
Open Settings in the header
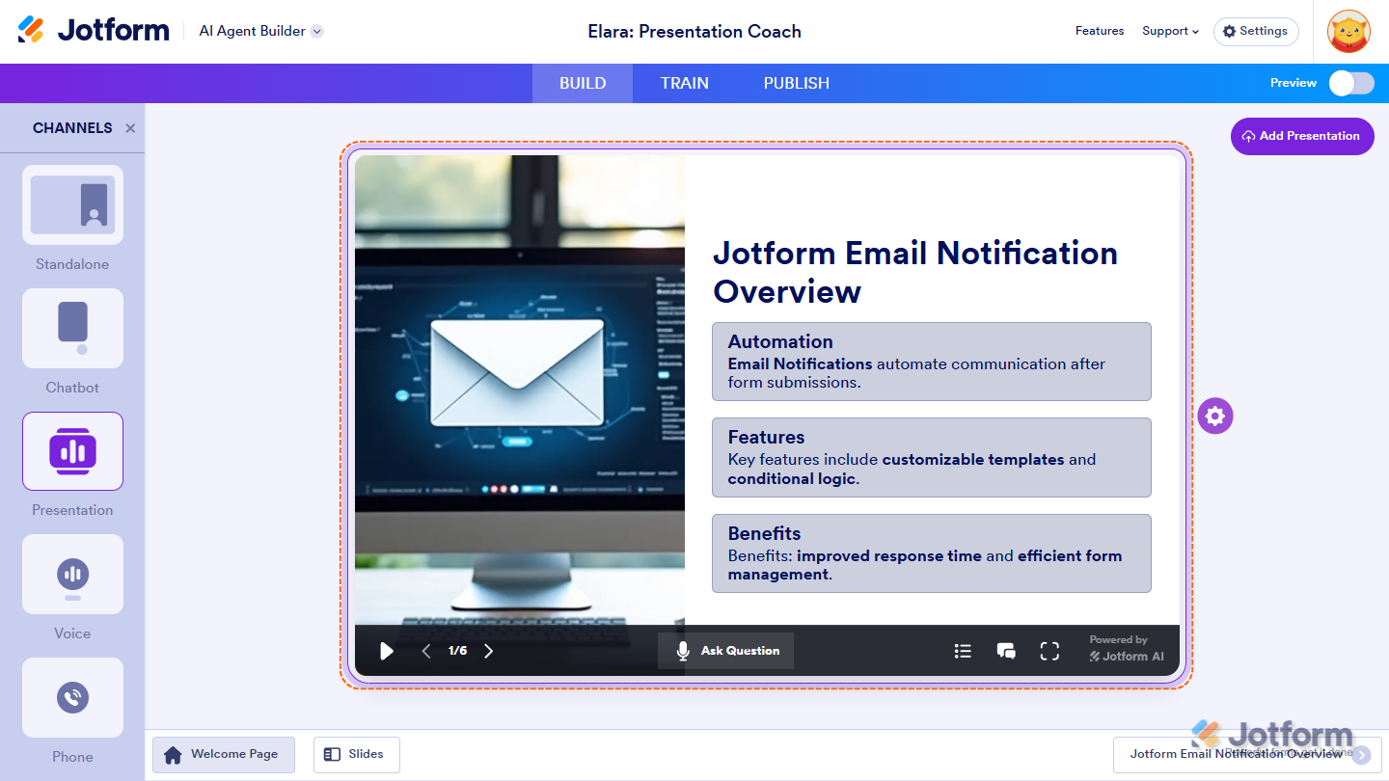1256,31
